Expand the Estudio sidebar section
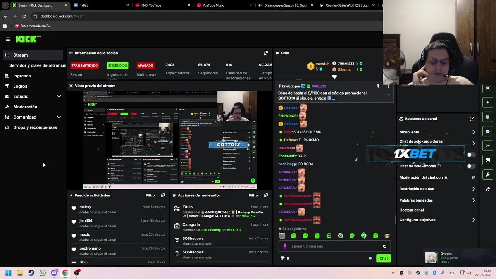Viewport: 496px width, 279px height. [59, 96]
